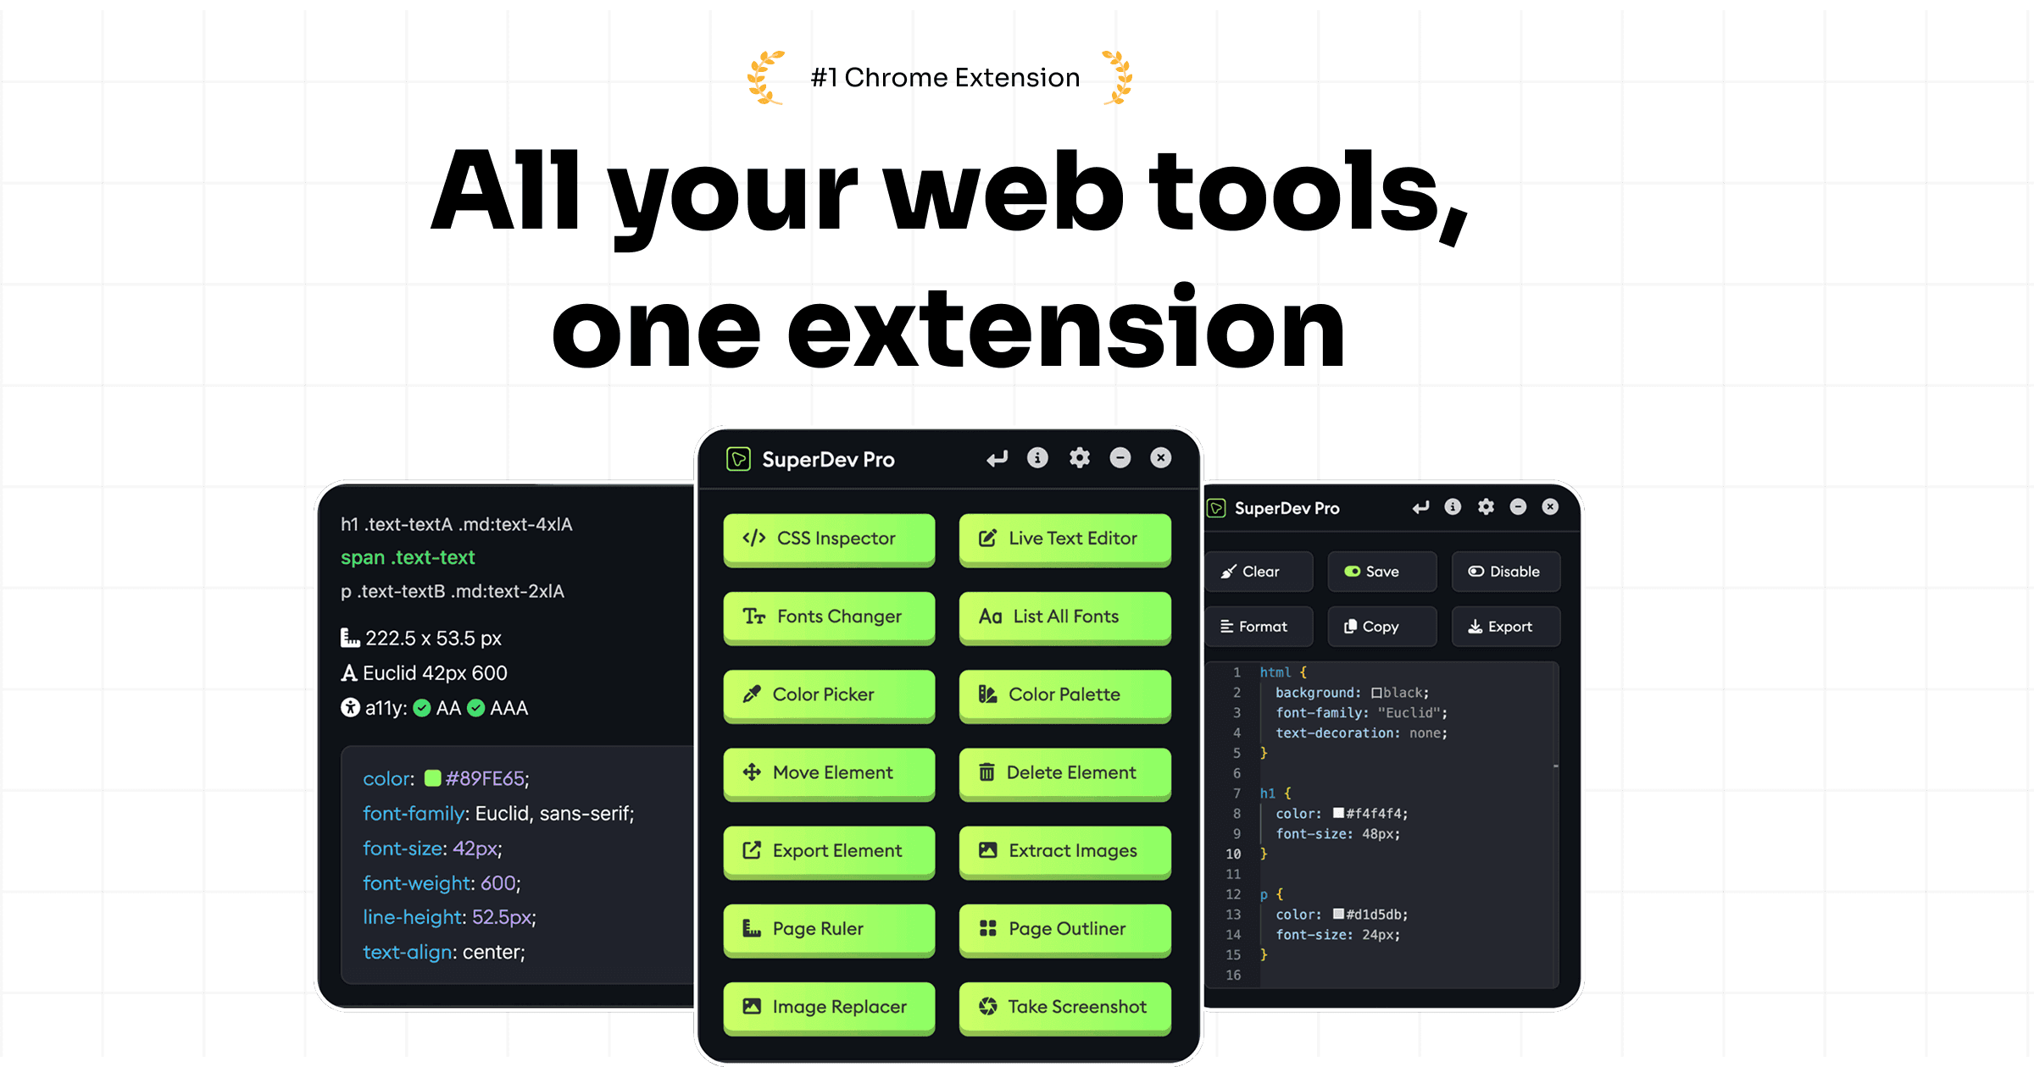The height and width of the screenshot is (1067, 2034).
Task: Minimize the center SuperDev Pro panel
Action: coord(1120,458)
